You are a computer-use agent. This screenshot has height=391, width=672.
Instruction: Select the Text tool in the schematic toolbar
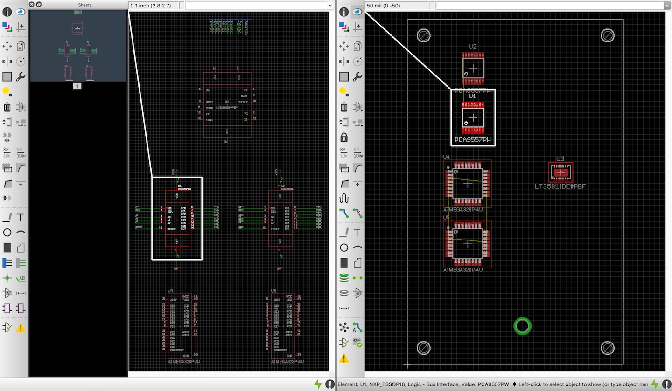click(21, 217)
